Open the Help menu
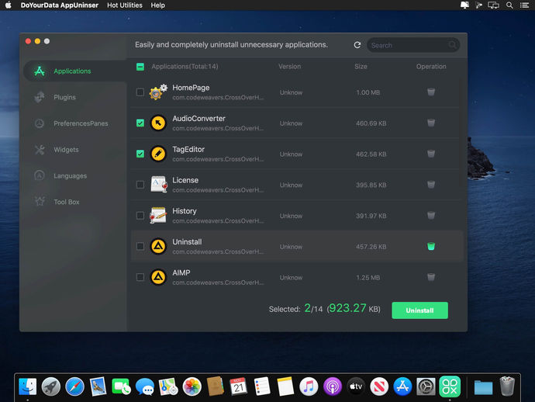The image size is (535, 402). coord(157,5)
